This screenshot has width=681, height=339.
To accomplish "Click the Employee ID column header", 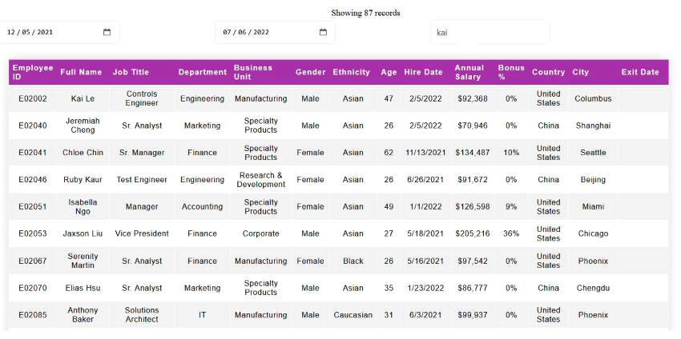I will pos(33,72).
